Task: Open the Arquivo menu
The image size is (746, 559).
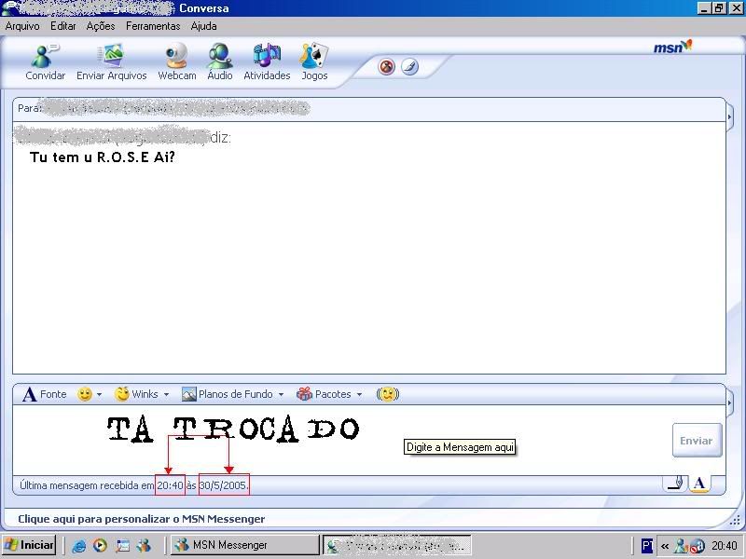Action: point(22,26)
